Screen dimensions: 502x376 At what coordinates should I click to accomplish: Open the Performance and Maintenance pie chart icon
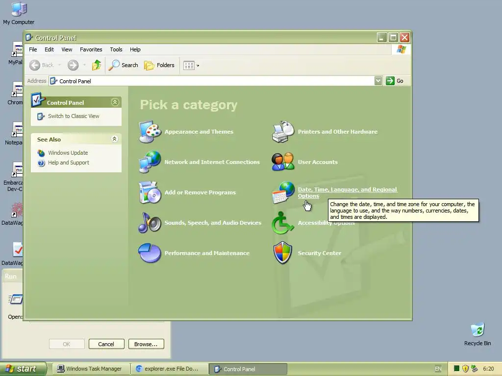tap(150, 253)
